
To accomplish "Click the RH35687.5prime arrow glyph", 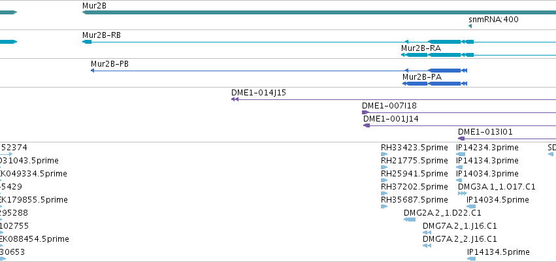I will pos(384,206).
